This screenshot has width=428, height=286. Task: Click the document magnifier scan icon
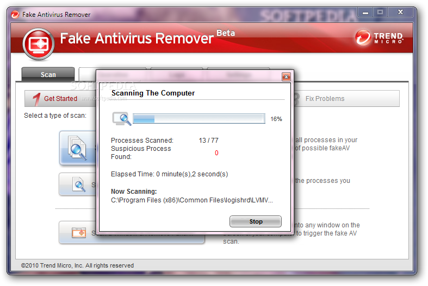click(78, 148)
